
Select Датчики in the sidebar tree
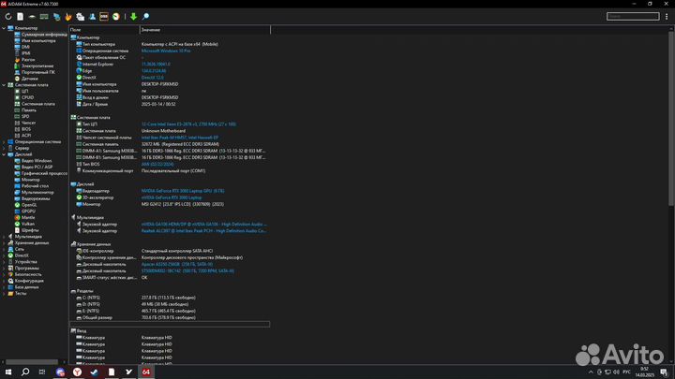click(30, 79)
